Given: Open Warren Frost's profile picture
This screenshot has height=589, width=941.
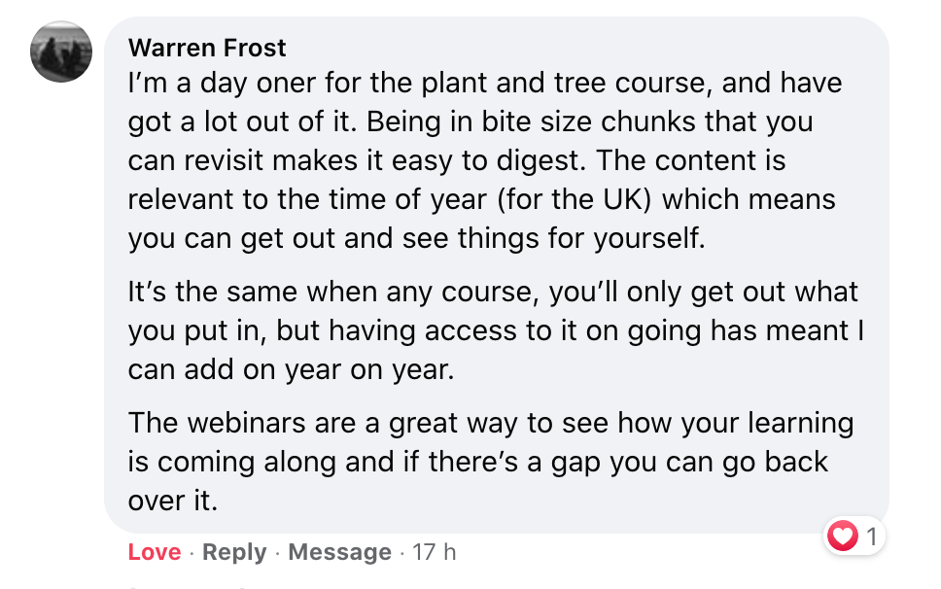Looking at the screenshot, I should pyautogui.click(x=61, y=52).
